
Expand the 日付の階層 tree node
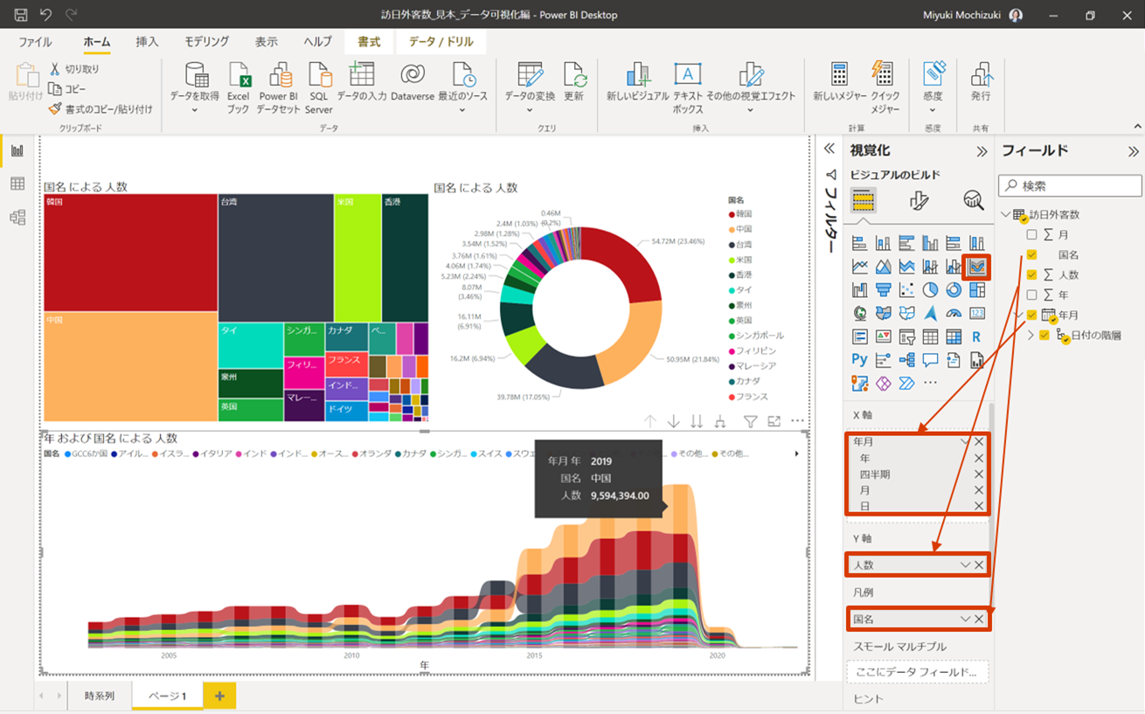coord(1030,335)
